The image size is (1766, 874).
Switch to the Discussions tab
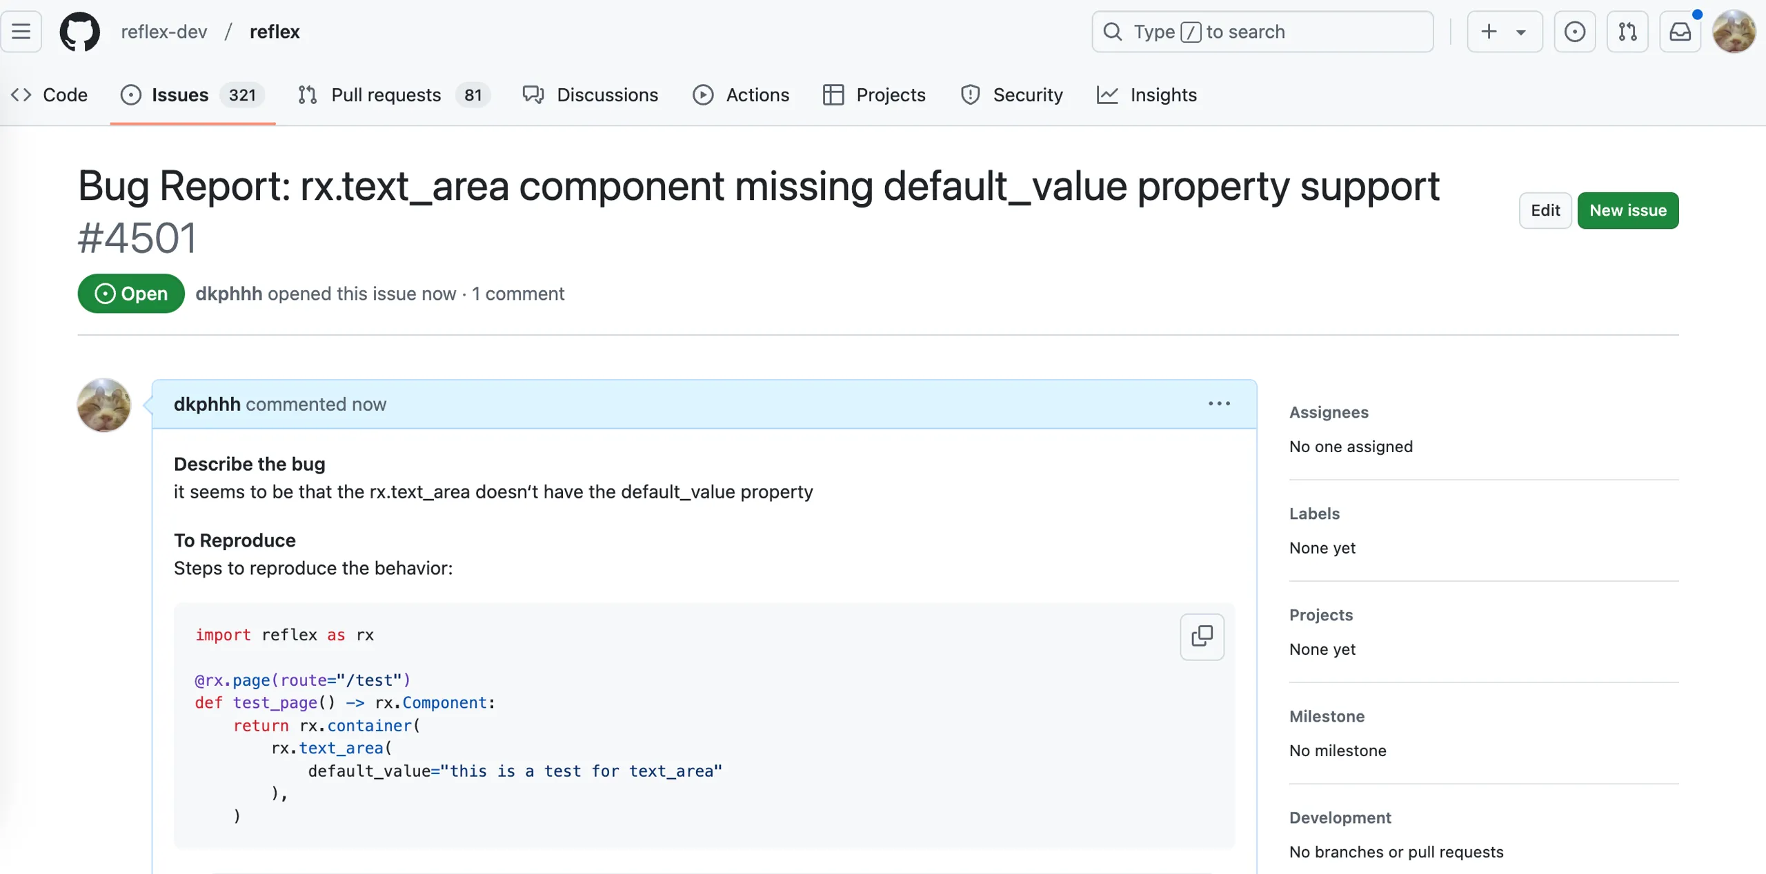tap(591, 94)
